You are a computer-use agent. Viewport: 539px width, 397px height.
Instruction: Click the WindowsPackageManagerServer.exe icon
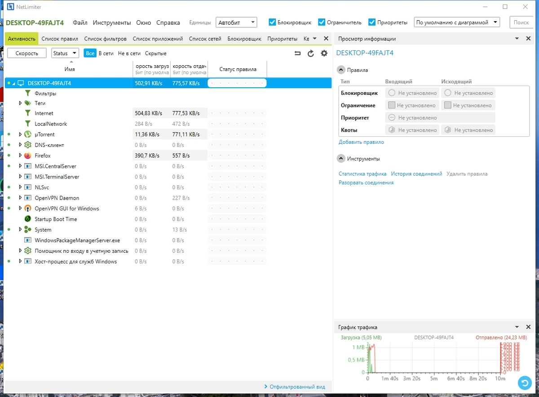28,241
